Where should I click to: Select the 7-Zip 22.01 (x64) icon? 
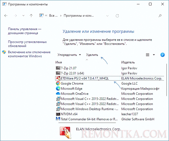pyautogui.click(x=58, y=73)
